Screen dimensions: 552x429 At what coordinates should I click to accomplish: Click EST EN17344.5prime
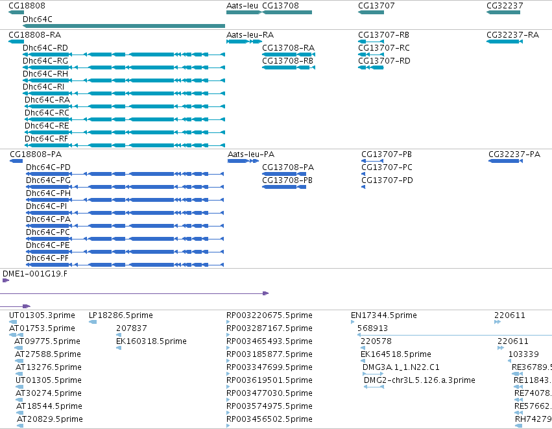coord(384,315)
